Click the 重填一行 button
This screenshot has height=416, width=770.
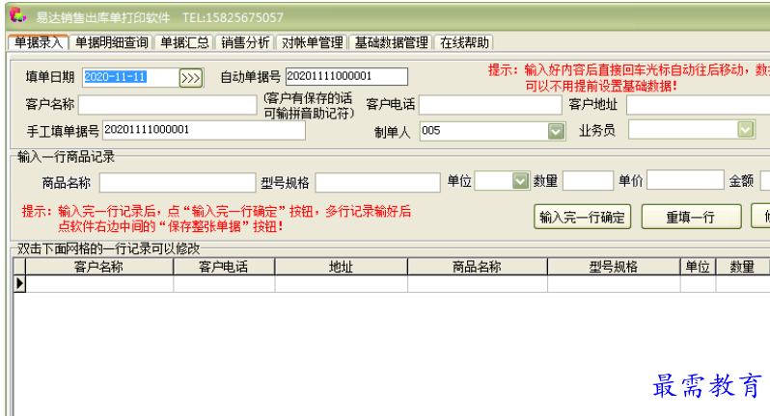coord(691,217)
